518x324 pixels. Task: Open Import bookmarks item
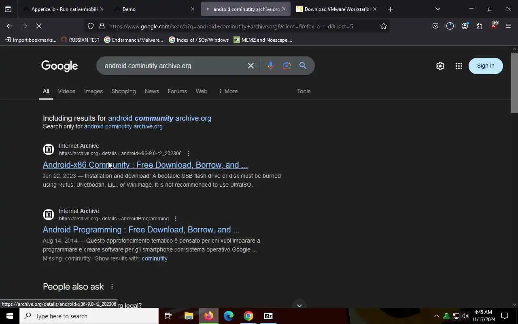click(31, 40)
